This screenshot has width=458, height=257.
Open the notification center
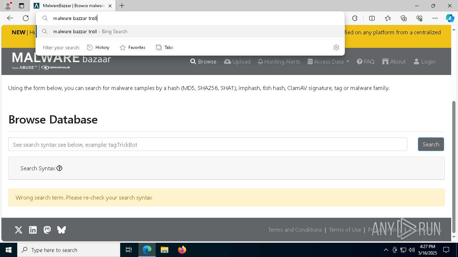pyautogui.click(x=446, y=250)
